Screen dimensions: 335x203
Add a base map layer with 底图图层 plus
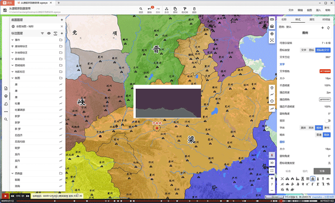coord(62,20)
